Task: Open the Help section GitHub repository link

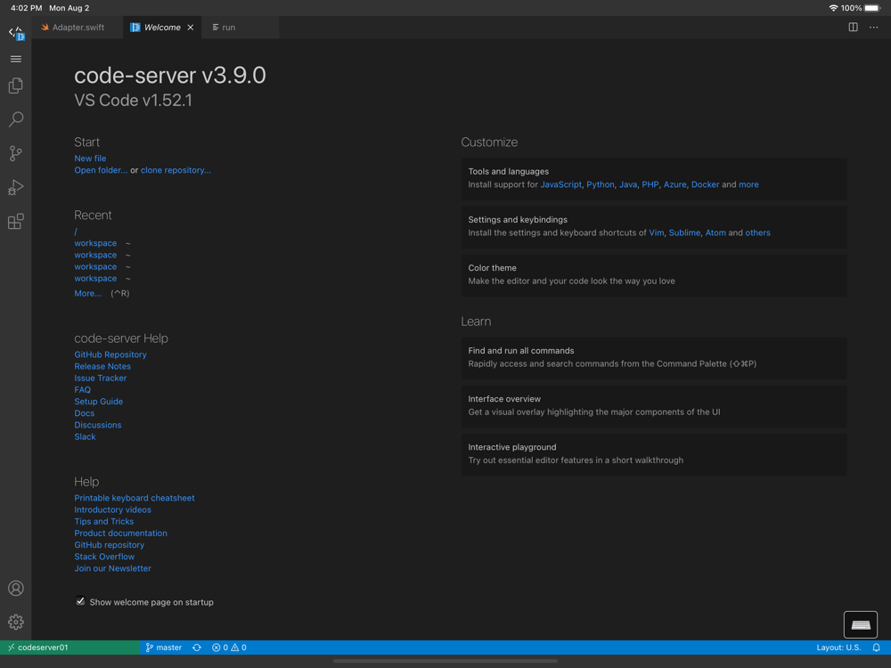Action: point(109,545)
